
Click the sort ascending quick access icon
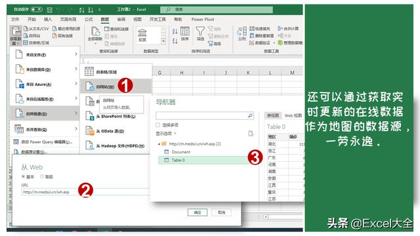point(81,10)
